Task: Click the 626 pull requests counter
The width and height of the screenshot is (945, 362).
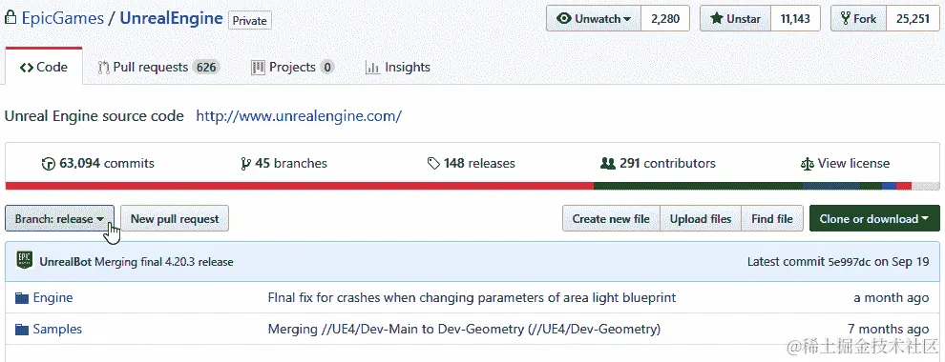Action: point(206,68)
